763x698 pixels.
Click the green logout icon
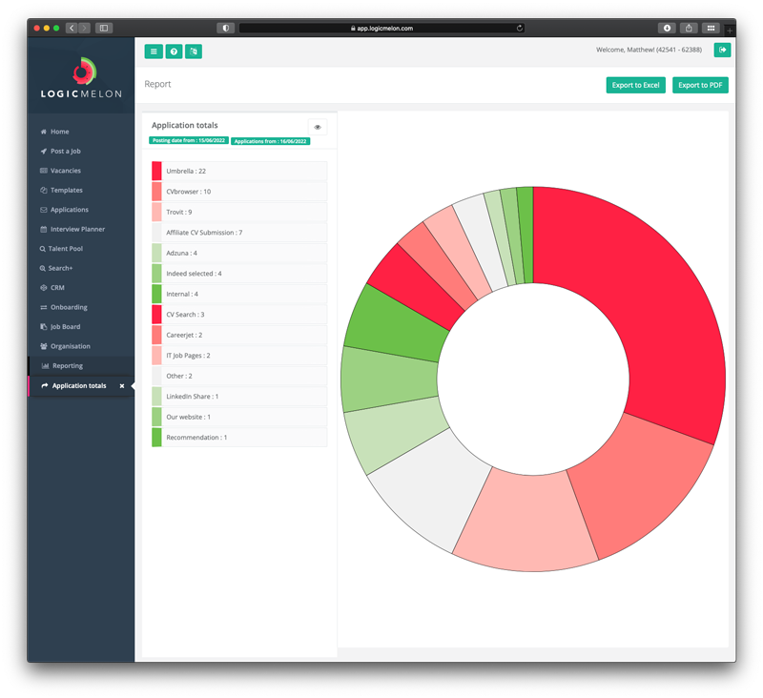[722, 50]
